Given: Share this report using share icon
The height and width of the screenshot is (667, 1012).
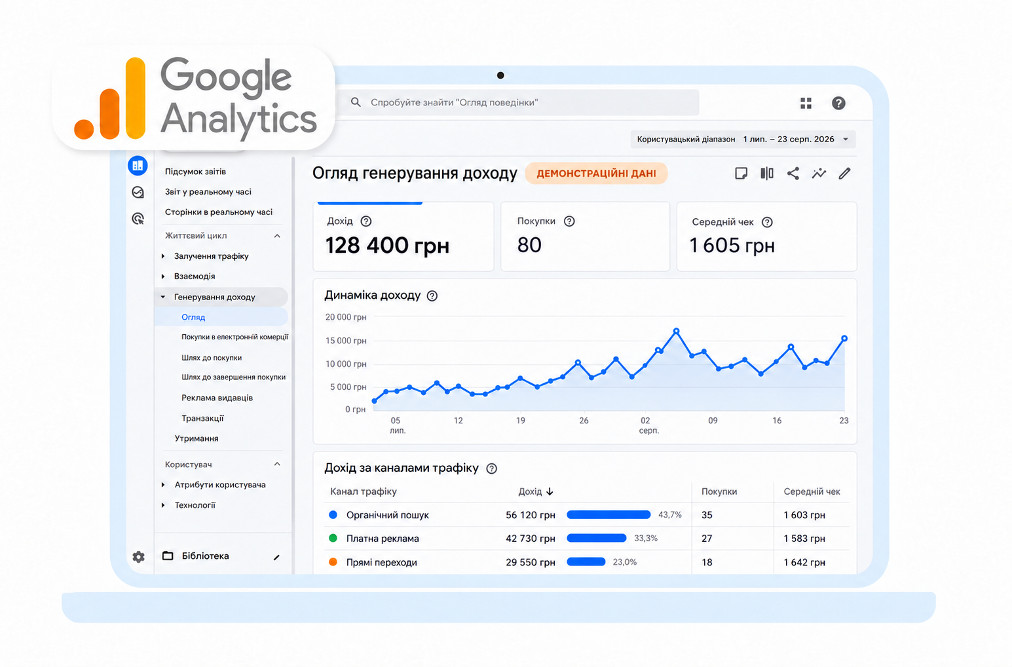Looking at the screenshot, I should click(x=793, y=173).
